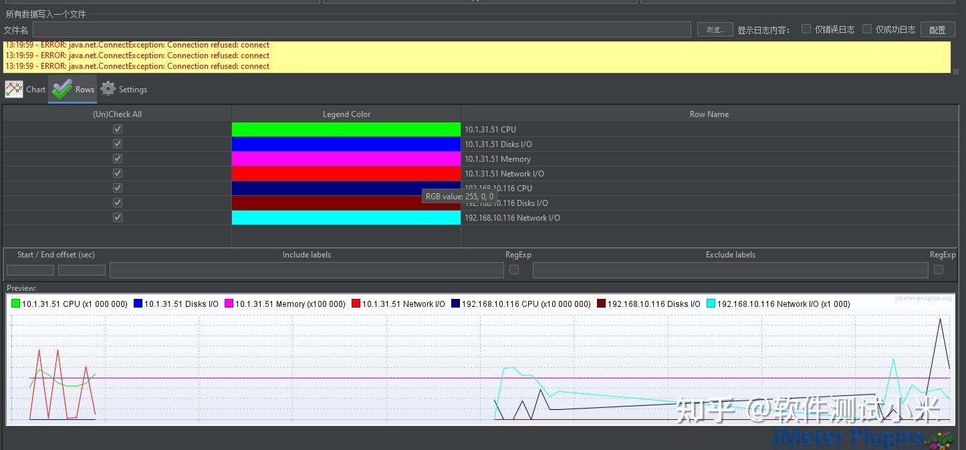Switch to the Chart tab

pos(25,89)
